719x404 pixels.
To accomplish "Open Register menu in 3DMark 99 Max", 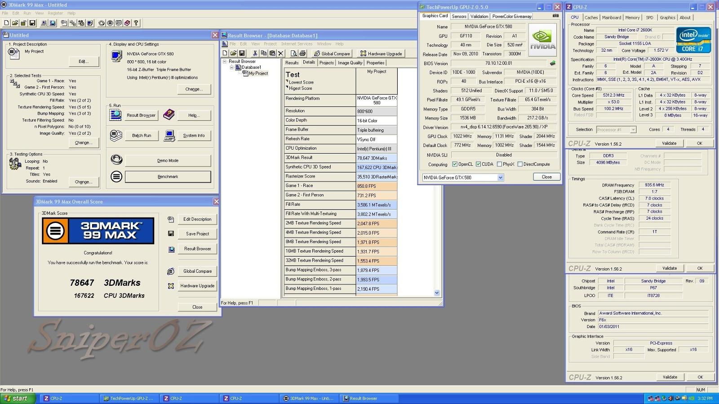I will [x=55, y=13].
